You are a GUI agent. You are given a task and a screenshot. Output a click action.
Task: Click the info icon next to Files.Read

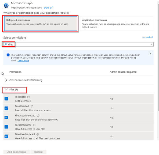pos(28,97)
